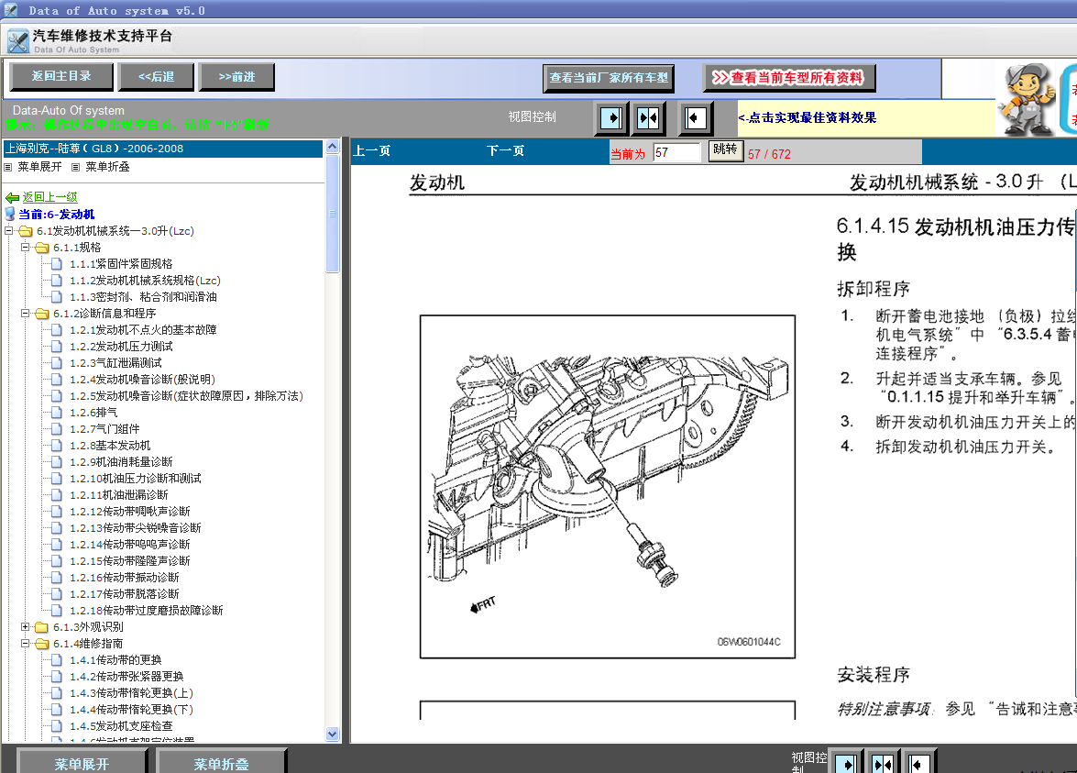Image resolution: width=1077 pixels, height=773 pixels.
Task: Click the right-arrow view control icon in the top bar
Action: tap(611, 118)
